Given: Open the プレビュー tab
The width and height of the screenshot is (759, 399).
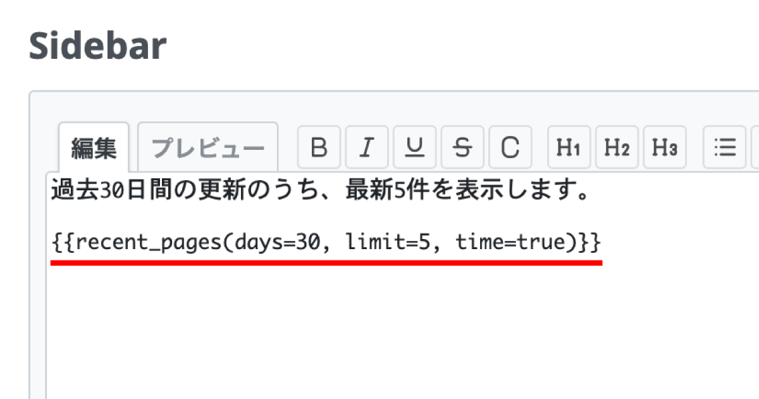Looking at the screenshot, I should tap(208, 148).
